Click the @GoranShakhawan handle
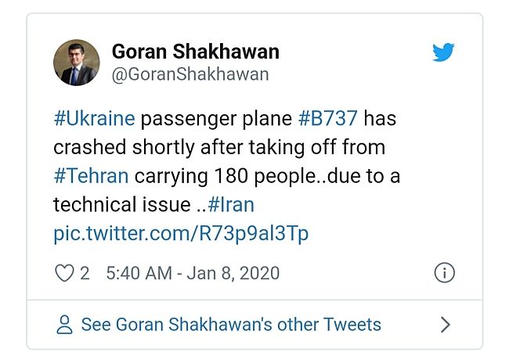Image resolution: width=509 pixels, height=363 pixels. (190, 75)
